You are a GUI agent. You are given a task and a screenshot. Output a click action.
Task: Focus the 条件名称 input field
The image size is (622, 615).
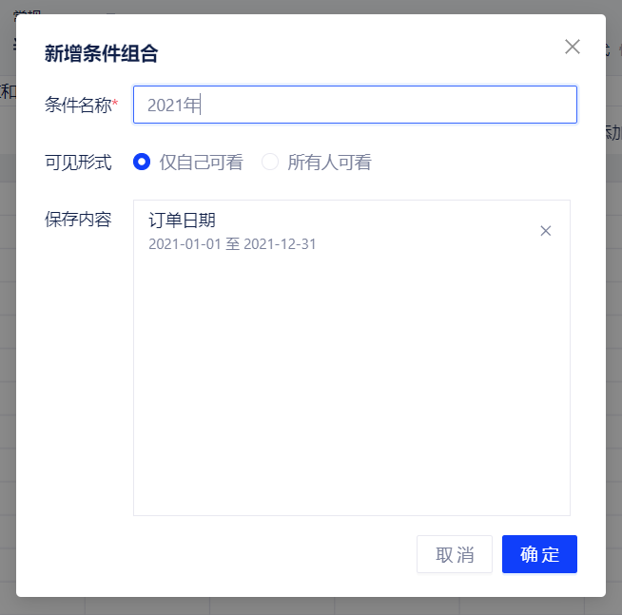380,105
